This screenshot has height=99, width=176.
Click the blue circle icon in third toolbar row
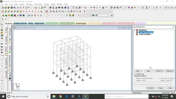click(x=21, y=15)
